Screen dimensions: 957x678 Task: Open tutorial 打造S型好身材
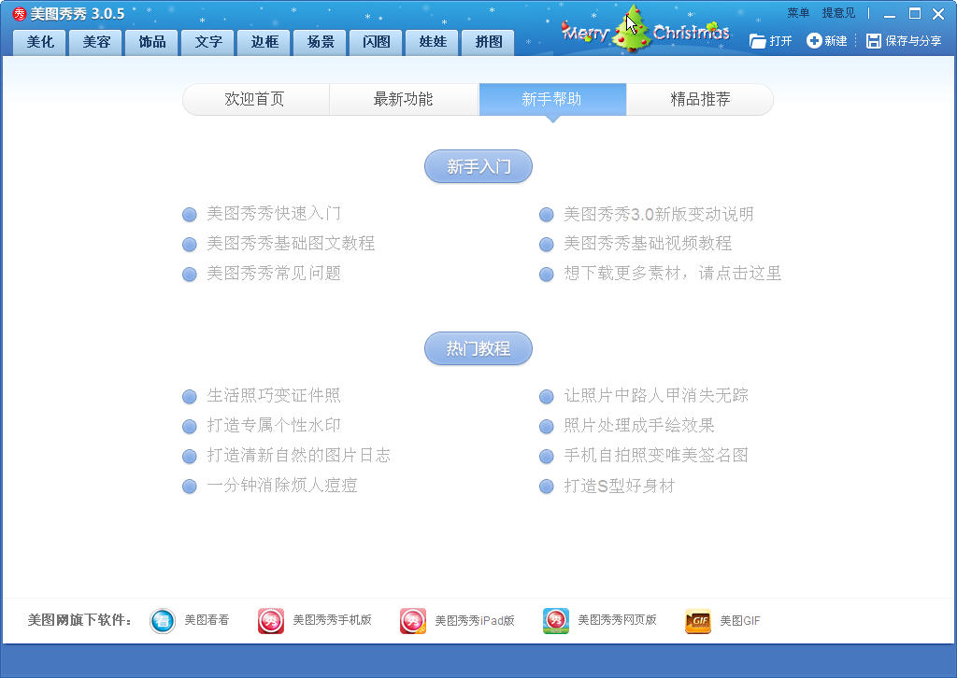tap(620, 486)
